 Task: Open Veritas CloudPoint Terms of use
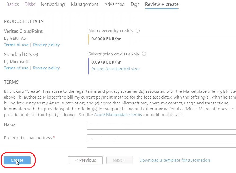16,45
